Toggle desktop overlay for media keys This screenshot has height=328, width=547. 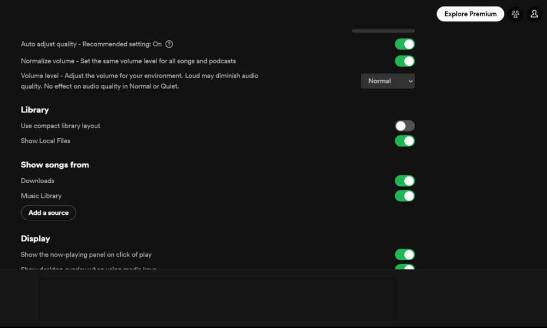coord(405,268)
